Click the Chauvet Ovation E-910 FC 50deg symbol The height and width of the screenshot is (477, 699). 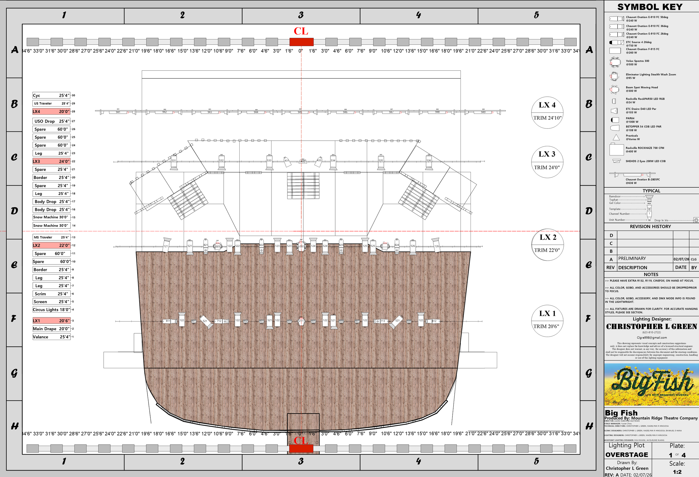[x=617, y=19]
